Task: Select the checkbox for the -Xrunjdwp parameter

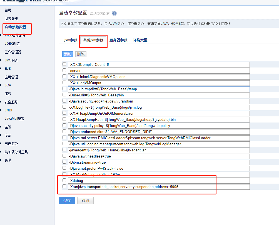Action: coord(64,186)
